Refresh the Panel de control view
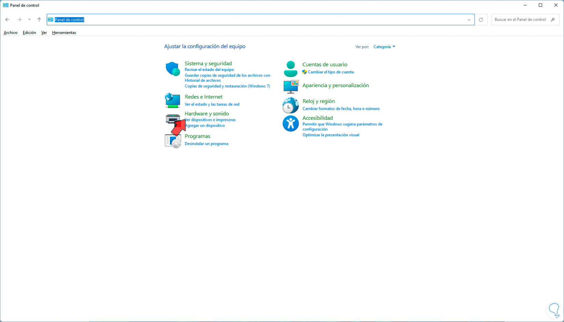Screen dimensions: 564x322 click(x=481, y=19)
